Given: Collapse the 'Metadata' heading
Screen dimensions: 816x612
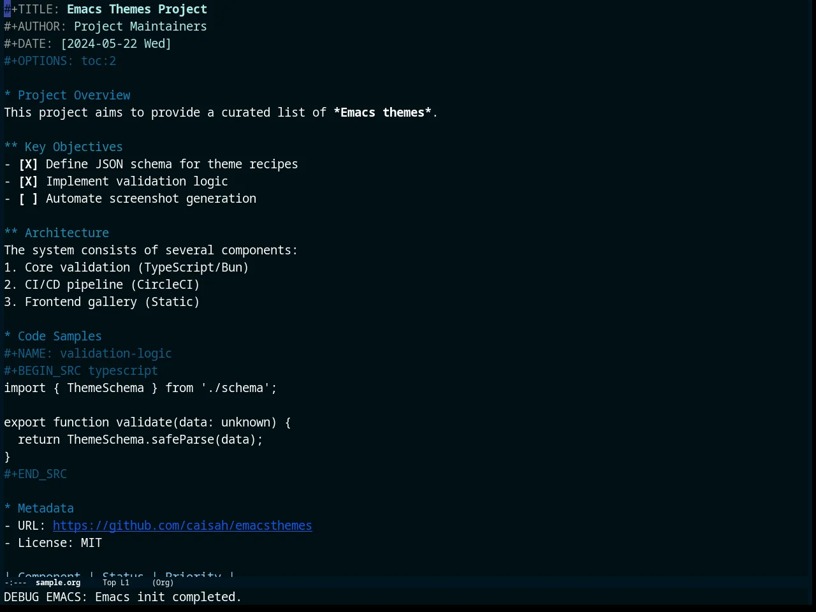Looking at the screenshot, I should point(39,508).
